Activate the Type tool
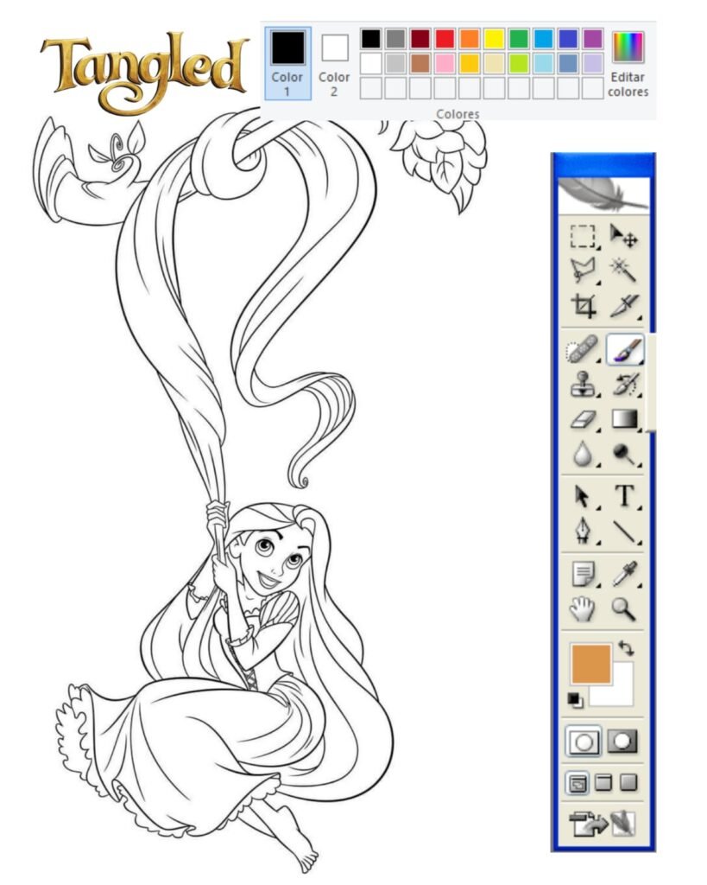The image size is (707, 885). 625,496
